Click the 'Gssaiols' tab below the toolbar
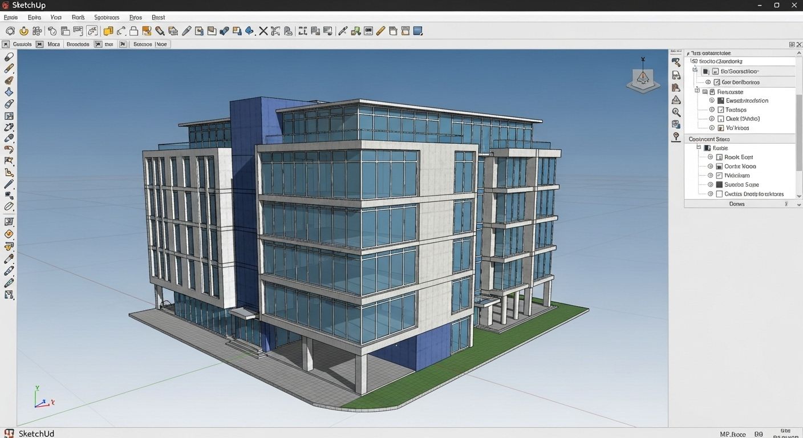803x438 pixels. [x=22, y=44]
